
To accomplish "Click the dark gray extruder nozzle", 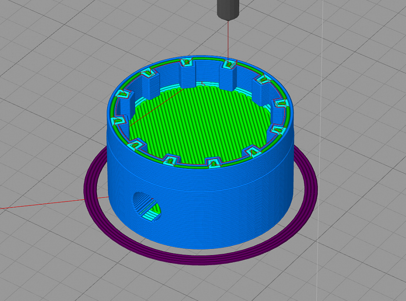I will point(228,10).
